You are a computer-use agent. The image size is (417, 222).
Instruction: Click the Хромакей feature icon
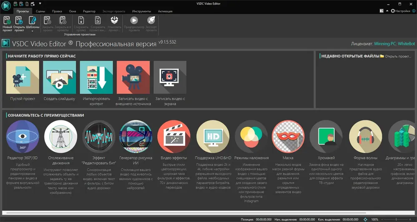[326, 137]
